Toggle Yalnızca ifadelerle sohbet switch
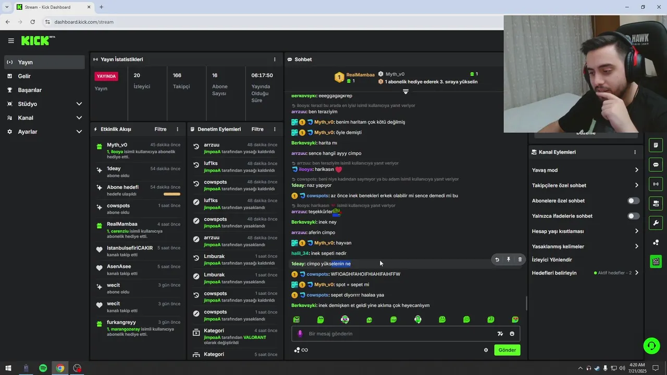Viewport: 667px width, 375px height. click(x=633, y=216)
